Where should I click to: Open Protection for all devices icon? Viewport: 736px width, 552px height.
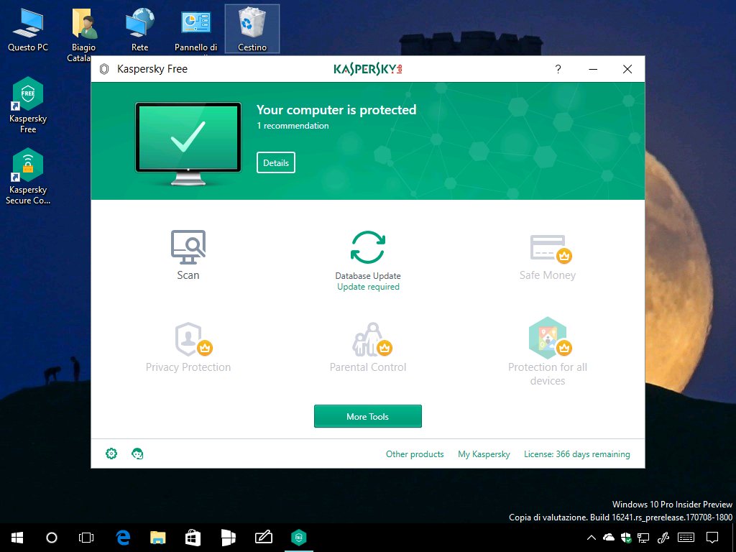pyautogui.click(x=550, y=338)
